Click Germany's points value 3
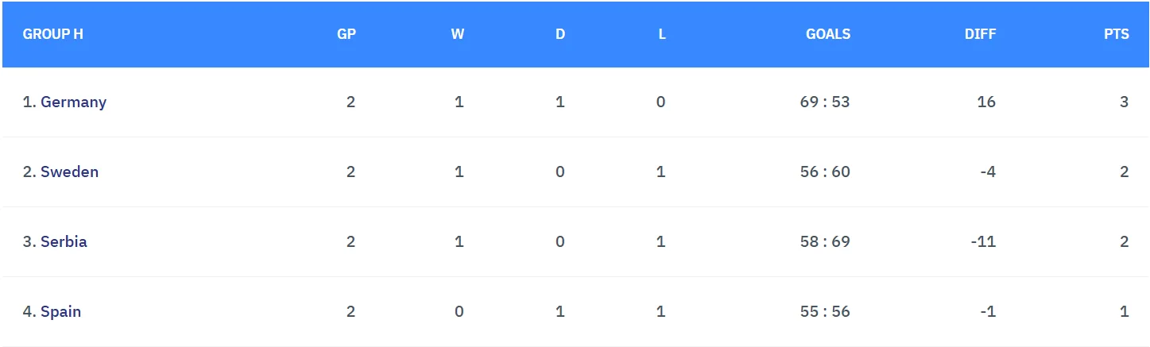Image resolution: width=1150 pixels, height=347 pixels. 1124,102
